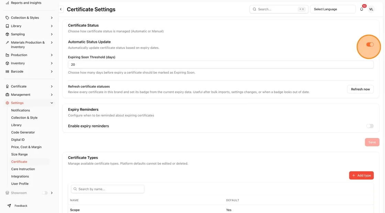Click the Barcode icon in sidebar
The height and width of the screenshot is (213, 385).
(7, 72)
